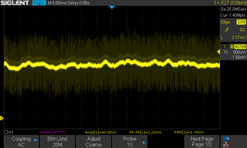This screenshot has height=148, width=247.
Task: Click the blue trigger position marker at top
Action: tap(112, 7)
